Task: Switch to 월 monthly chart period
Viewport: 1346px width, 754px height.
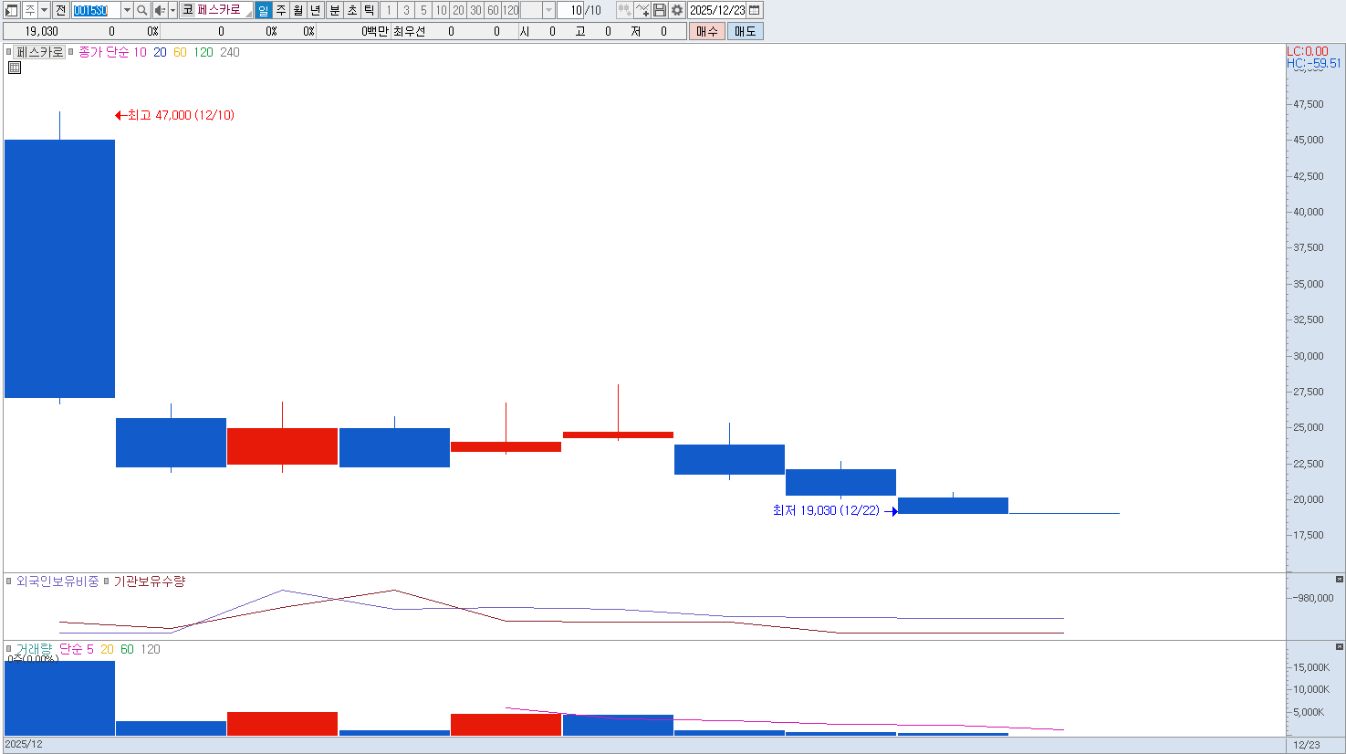Action: 298,10
